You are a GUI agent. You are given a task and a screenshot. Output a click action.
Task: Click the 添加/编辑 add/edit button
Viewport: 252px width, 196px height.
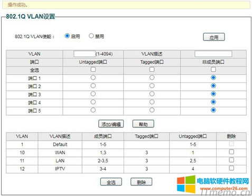pos(111,124)
